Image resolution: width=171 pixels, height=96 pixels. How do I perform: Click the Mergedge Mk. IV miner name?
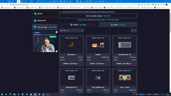tap(125, 54)
